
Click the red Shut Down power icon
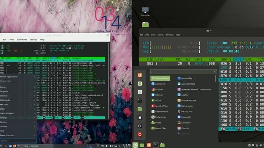139,134
